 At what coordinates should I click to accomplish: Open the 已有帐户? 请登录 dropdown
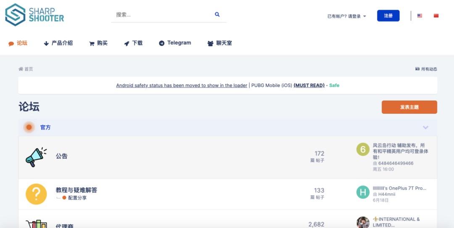[x=346, y=16]
